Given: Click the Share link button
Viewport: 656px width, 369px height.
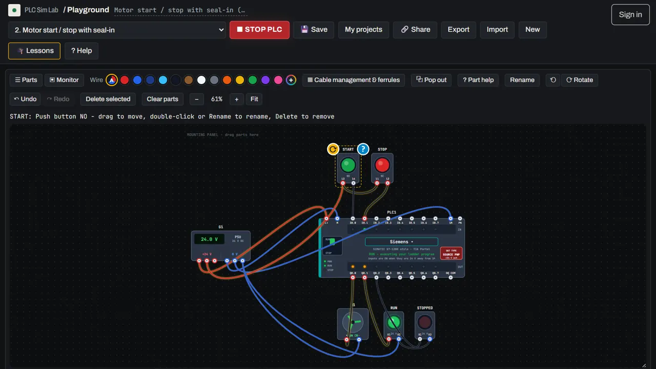Looking at the screenshot, I should 415,30.
